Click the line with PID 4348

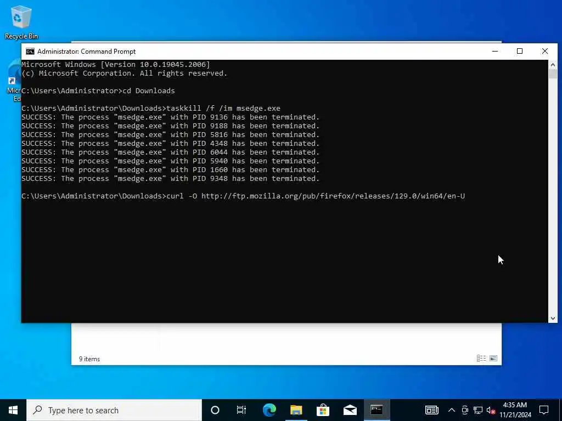tap(170, 144)
